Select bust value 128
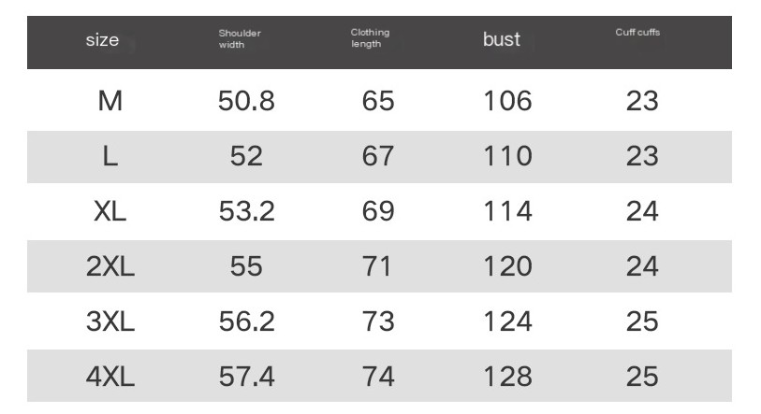Screen dimensions: 761x414 (507, 377)
